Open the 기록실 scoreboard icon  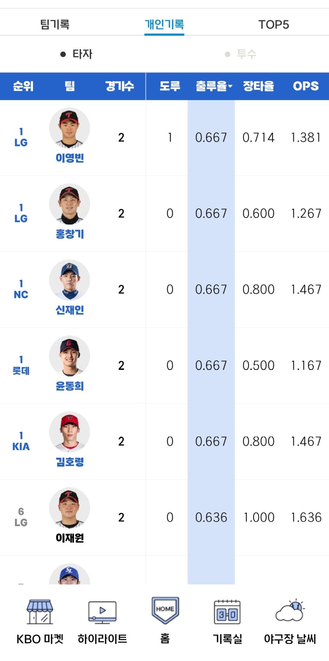click(x=227, y=612)
